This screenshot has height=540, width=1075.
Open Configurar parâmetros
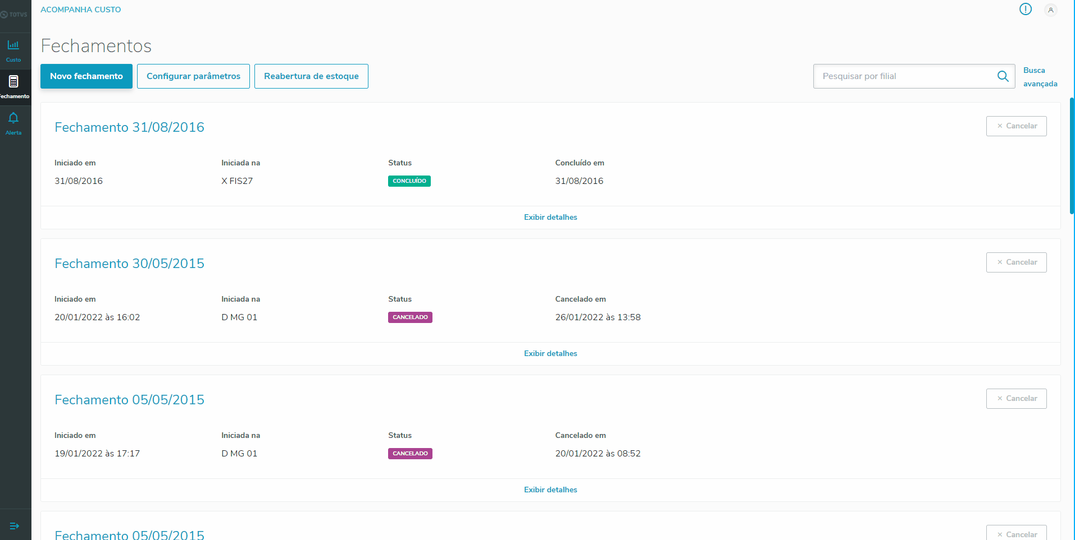pyautogui.click(x=193, y=76)
